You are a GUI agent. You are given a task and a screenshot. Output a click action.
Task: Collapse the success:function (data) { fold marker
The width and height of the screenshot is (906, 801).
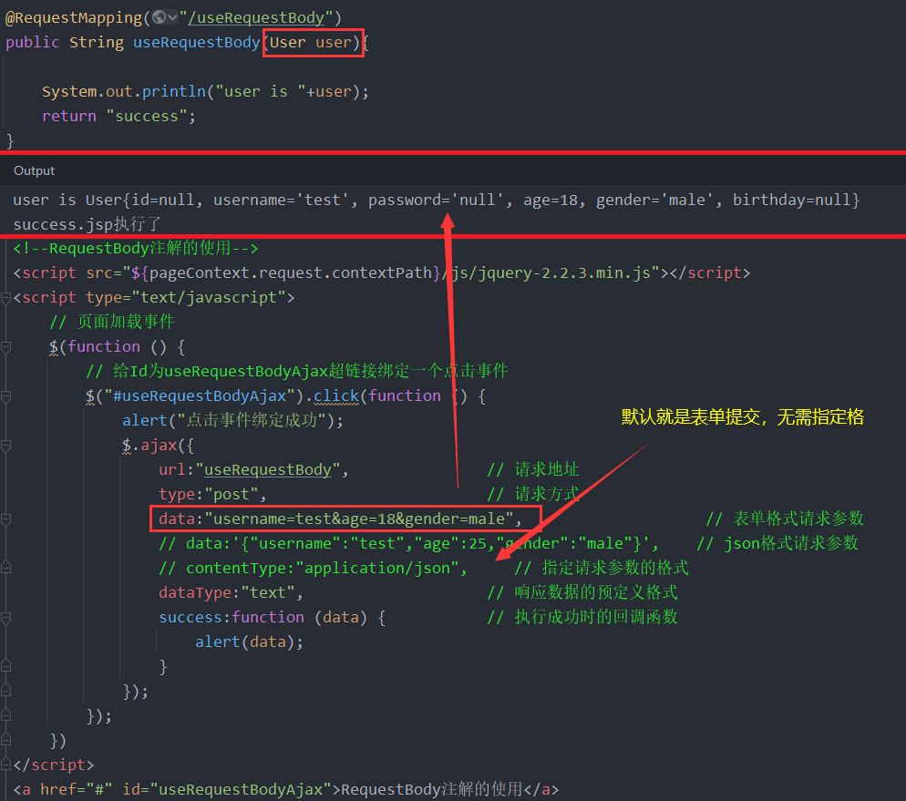coord(5,618)
